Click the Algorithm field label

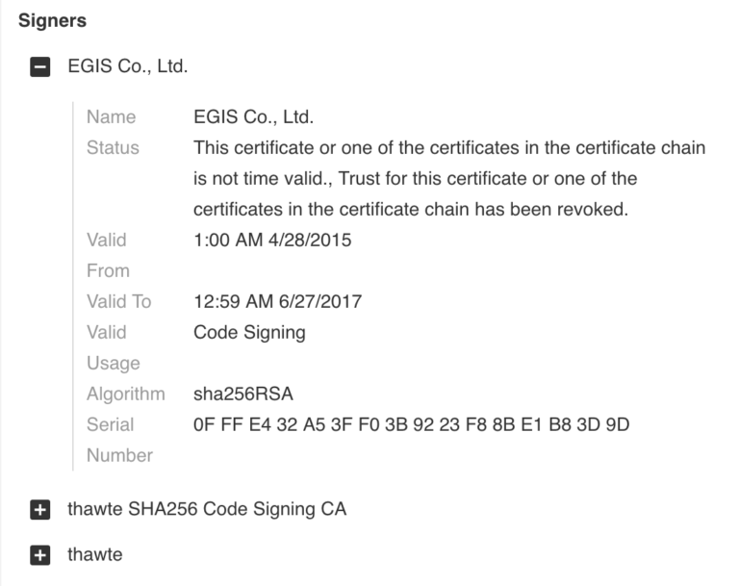[125, 394]
